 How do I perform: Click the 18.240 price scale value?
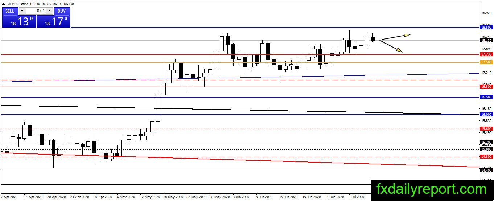(486, 37)
